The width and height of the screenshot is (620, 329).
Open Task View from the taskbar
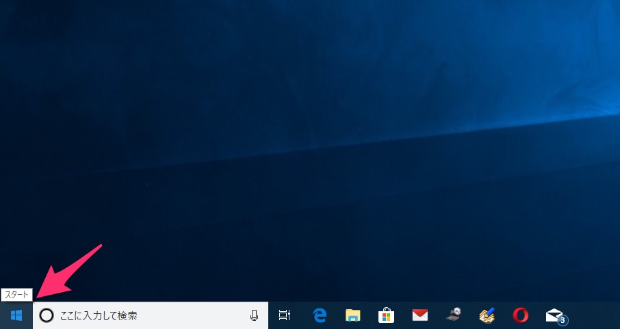pos(284,315)
